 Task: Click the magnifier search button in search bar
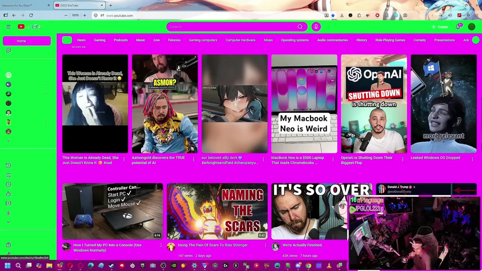click(300, 27)
